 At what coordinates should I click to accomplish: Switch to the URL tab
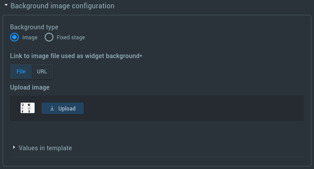(42, 72)
